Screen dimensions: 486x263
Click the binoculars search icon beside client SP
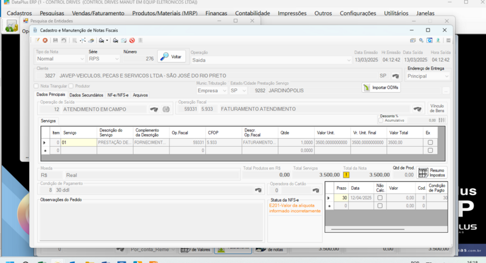click(395, 76)
